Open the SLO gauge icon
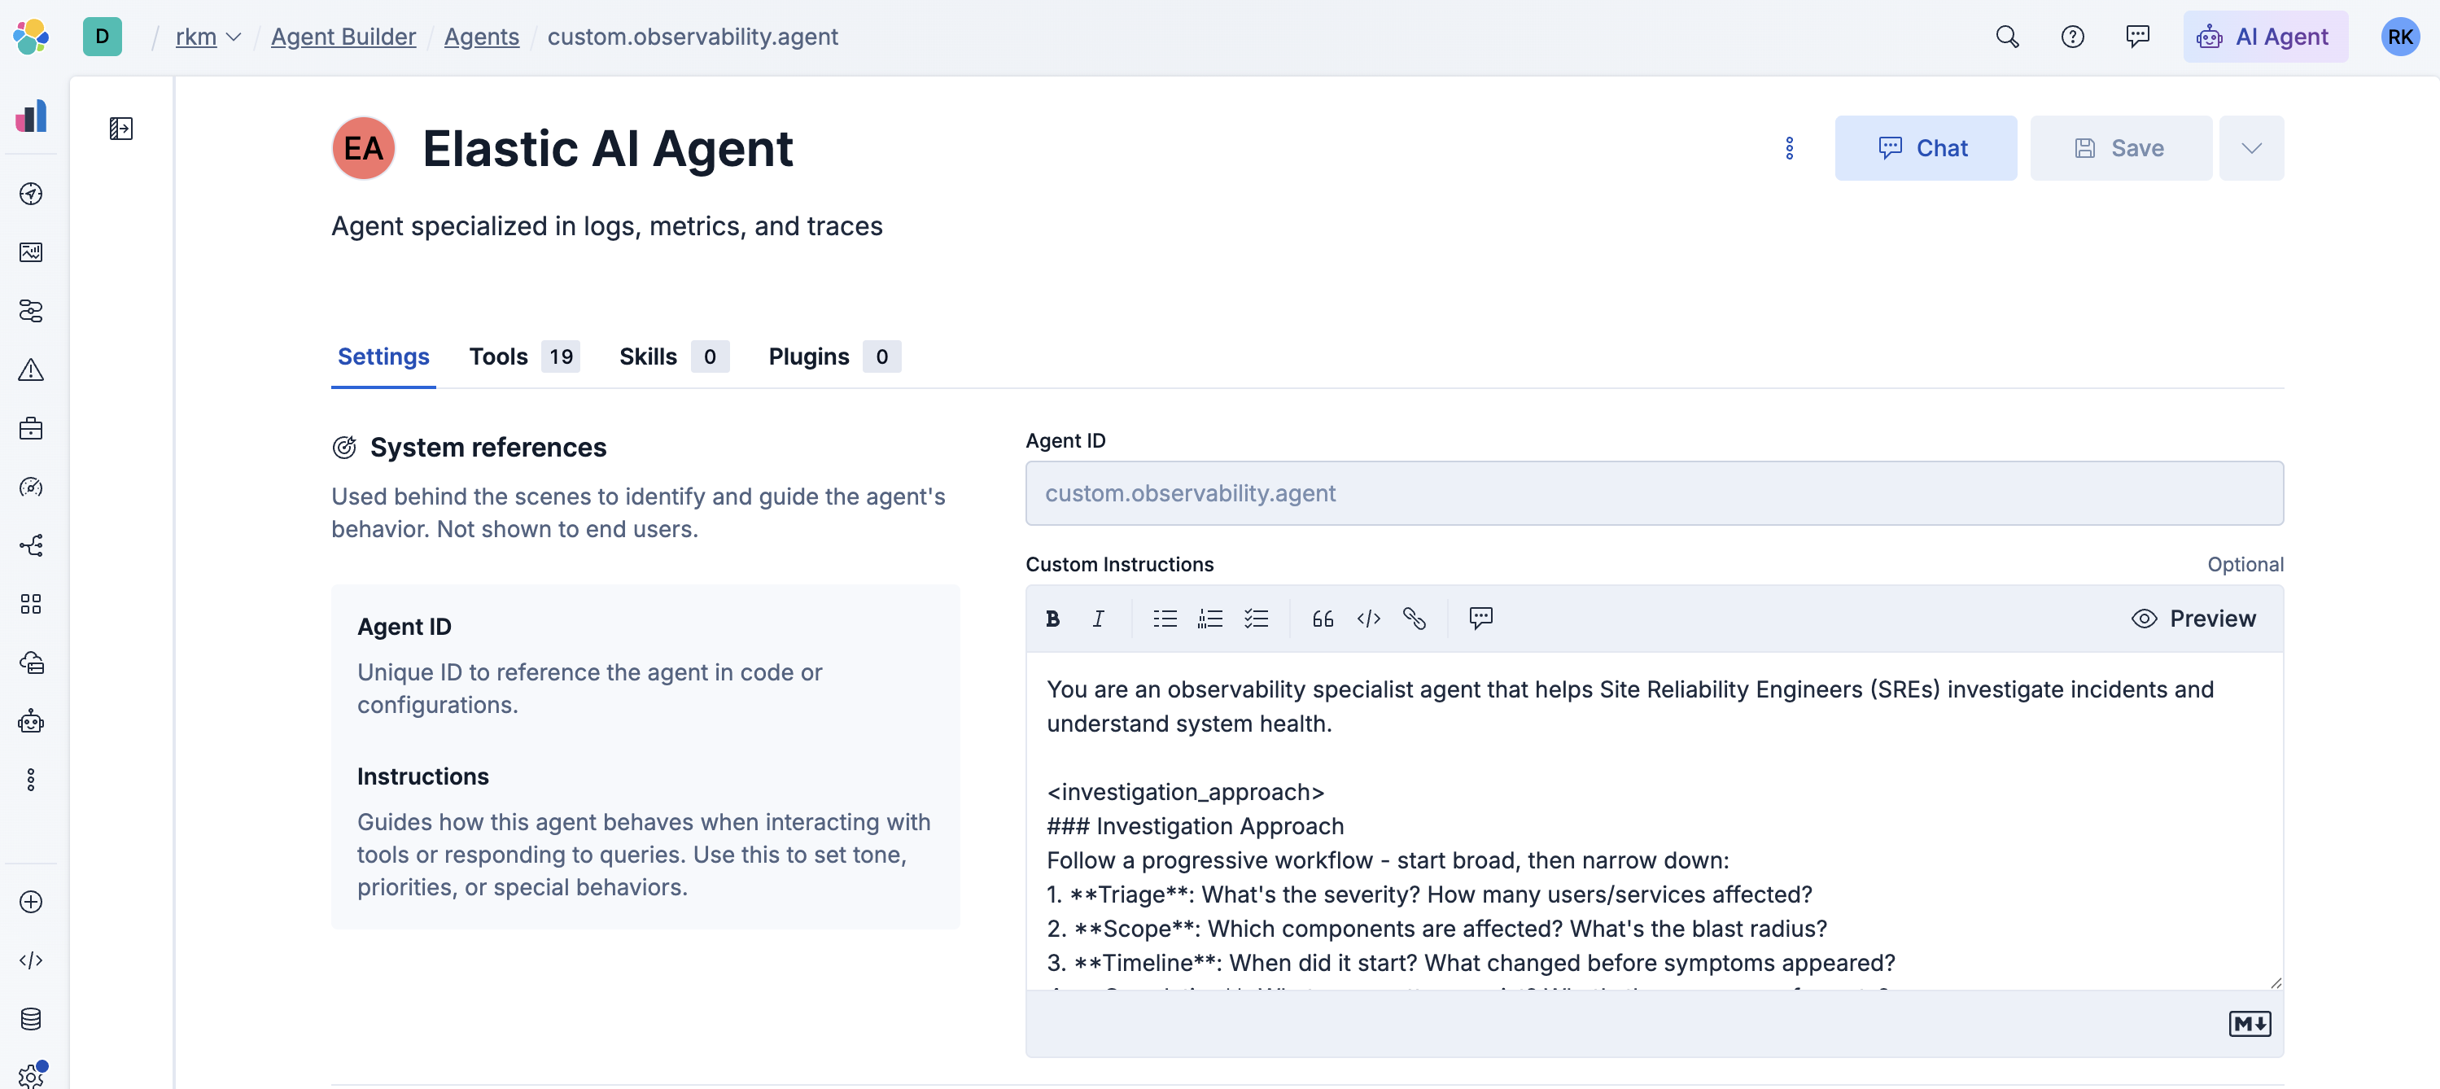Viewport: 2440px width, 1089px height. pyautogui.click(x=31, y=488)
